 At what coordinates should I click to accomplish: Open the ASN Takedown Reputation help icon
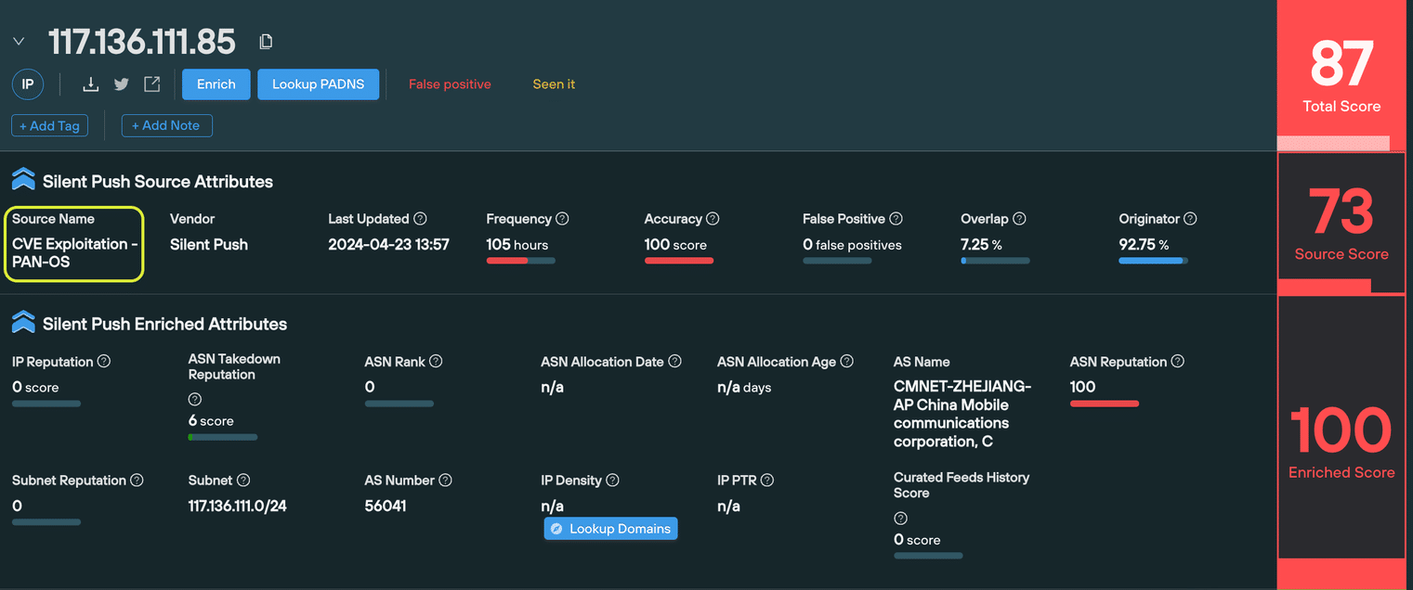point(195,400)
